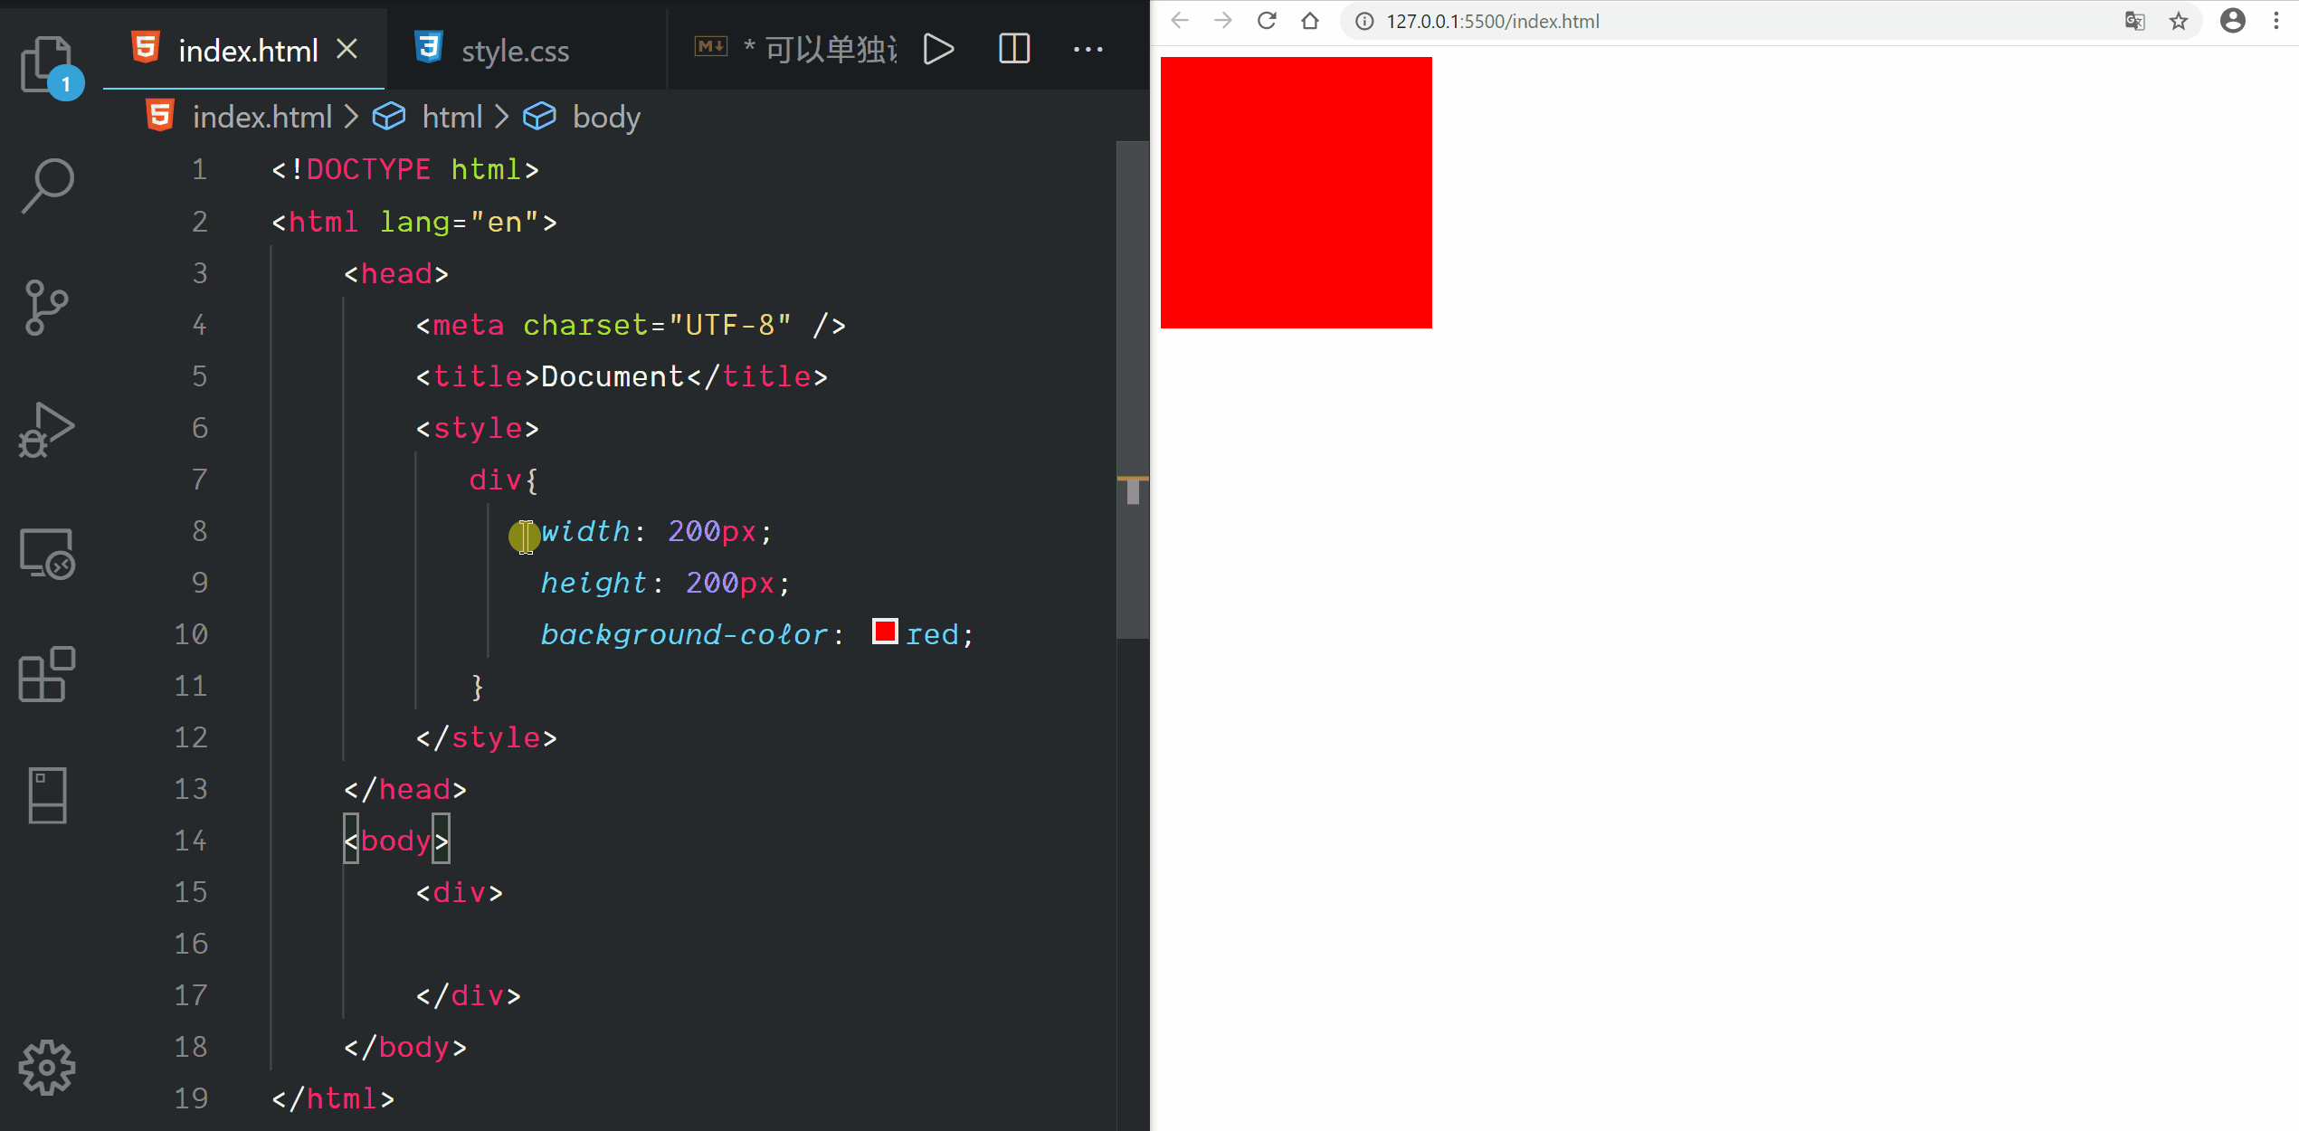Screen dimensions: 2299x1131
Task: Click the closing </head> tag on line 13
Action: click(x=405, y=789)
